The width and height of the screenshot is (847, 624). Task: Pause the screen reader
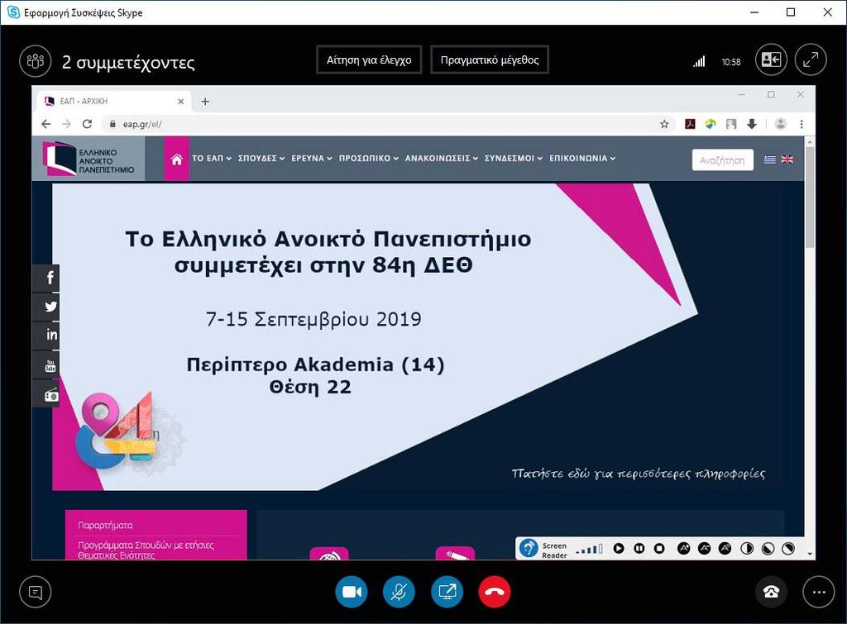click(x=639, y=549)
